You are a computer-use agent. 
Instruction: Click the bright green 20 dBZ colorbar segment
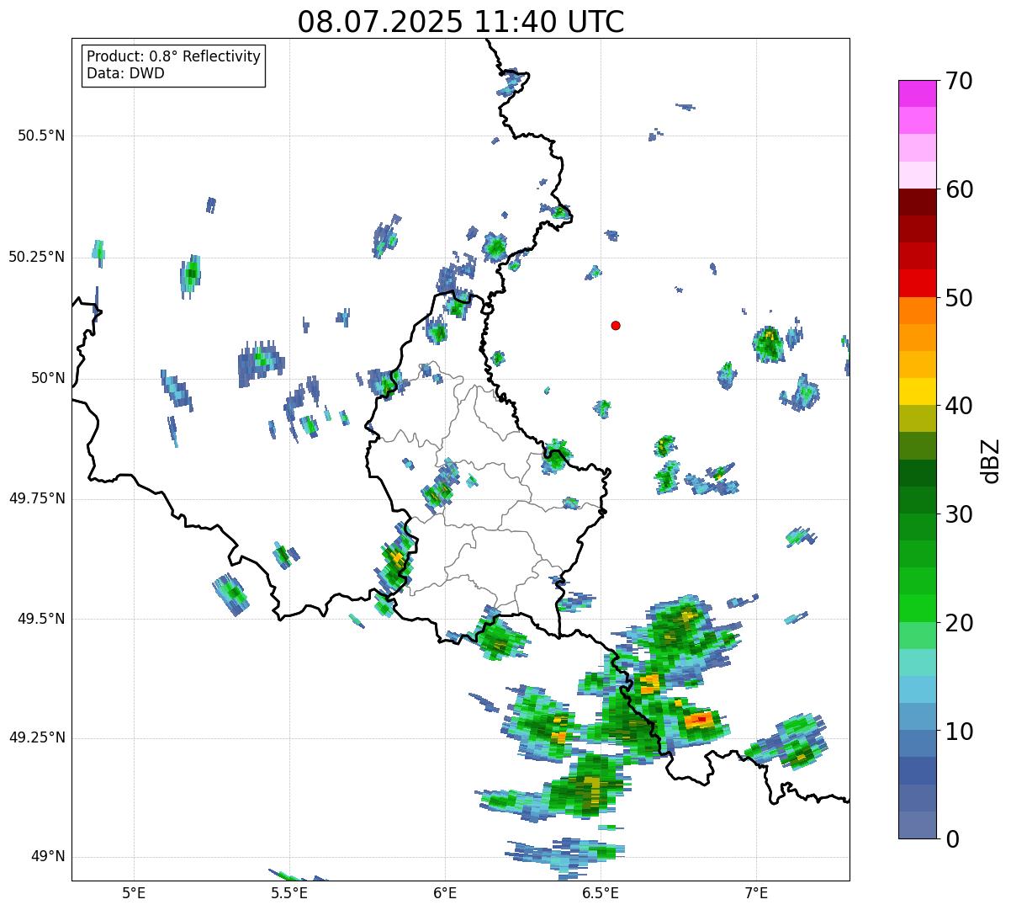[x=918, y=609]
